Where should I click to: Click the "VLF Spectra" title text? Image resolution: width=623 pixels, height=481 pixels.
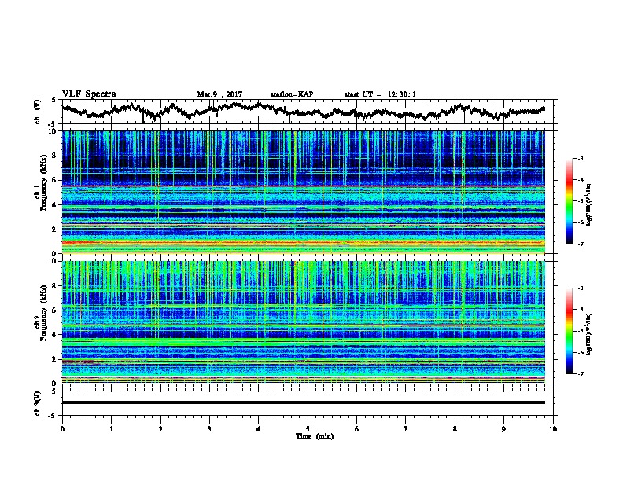coord(89,94)
